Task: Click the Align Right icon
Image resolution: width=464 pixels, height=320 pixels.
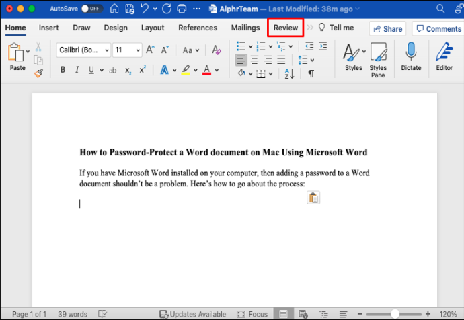Action: 268,60
